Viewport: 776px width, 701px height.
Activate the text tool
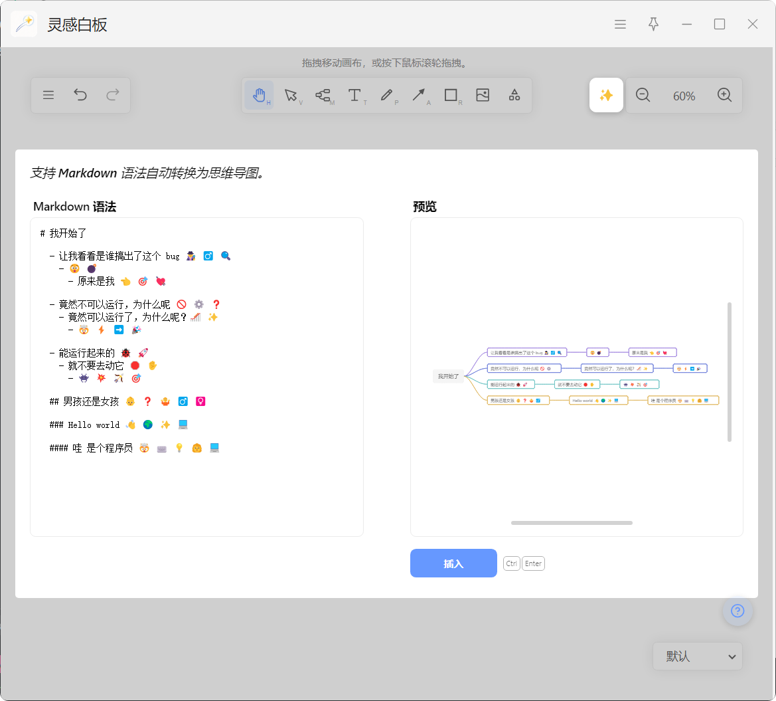[355, 95]
